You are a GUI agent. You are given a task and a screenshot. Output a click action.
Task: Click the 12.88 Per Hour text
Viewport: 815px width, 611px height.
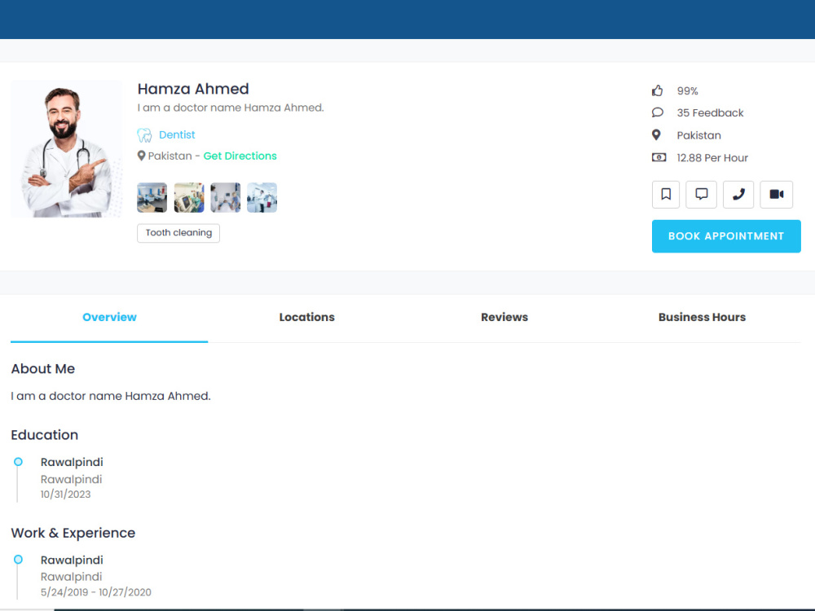pos(712,158)
